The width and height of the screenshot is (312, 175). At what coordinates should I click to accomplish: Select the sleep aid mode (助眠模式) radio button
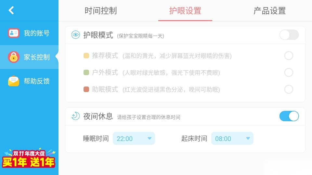[x=289, y=89]
